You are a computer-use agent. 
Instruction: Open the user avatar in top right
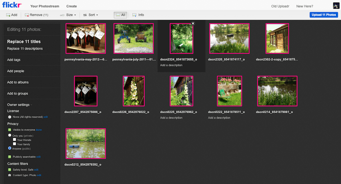click(x=336, y=6)
